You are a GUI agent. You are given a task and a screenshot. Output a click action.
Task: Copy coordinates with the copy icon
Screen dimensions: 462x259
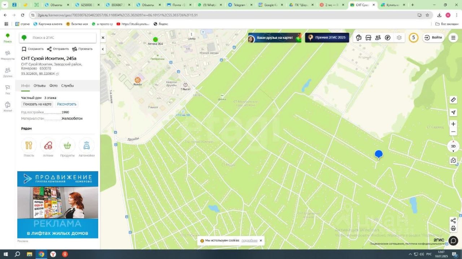pos(57,74)
